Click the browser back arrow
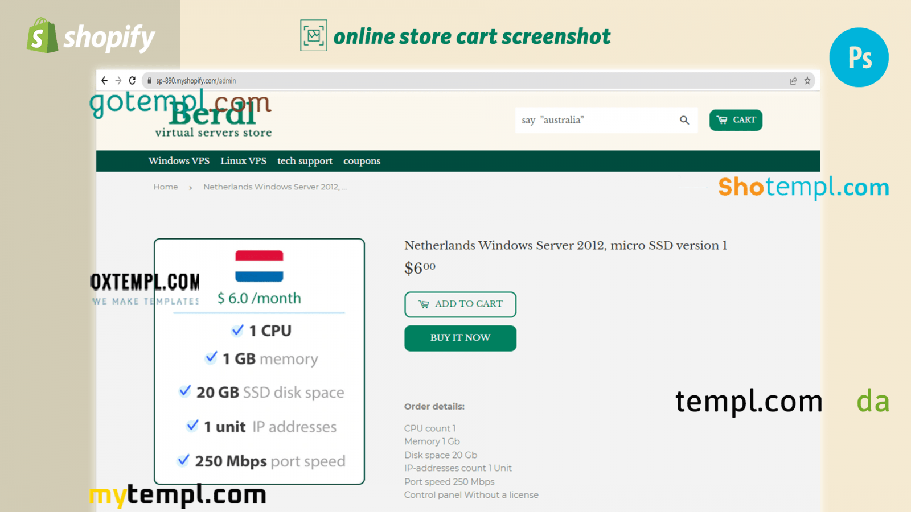The image size is (911, 512). [x=104, y=81]
